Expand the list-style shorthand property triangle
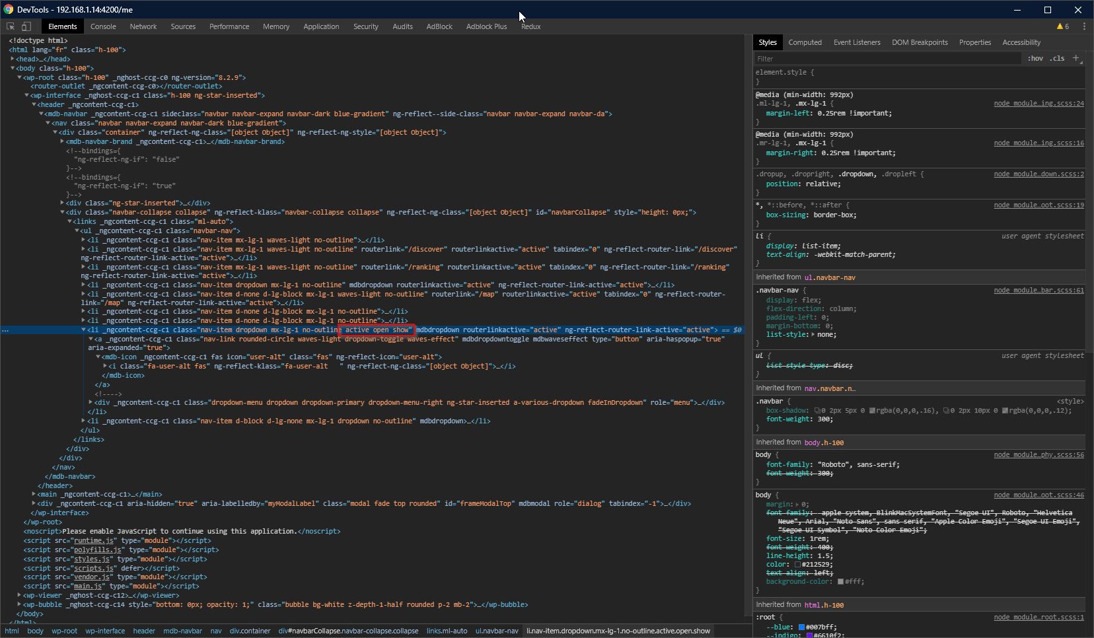The height and width of the screenshot is (638, 1094). [814, 335]
